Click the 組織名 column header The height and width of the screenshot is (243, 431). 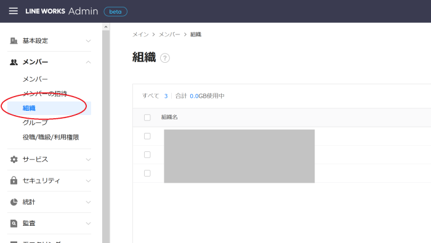pyautogui.click(x=169, y=118)
